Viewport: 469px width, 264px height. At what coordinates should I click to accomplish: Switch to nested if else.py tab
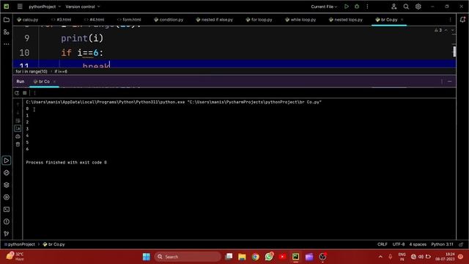(214, 20)
